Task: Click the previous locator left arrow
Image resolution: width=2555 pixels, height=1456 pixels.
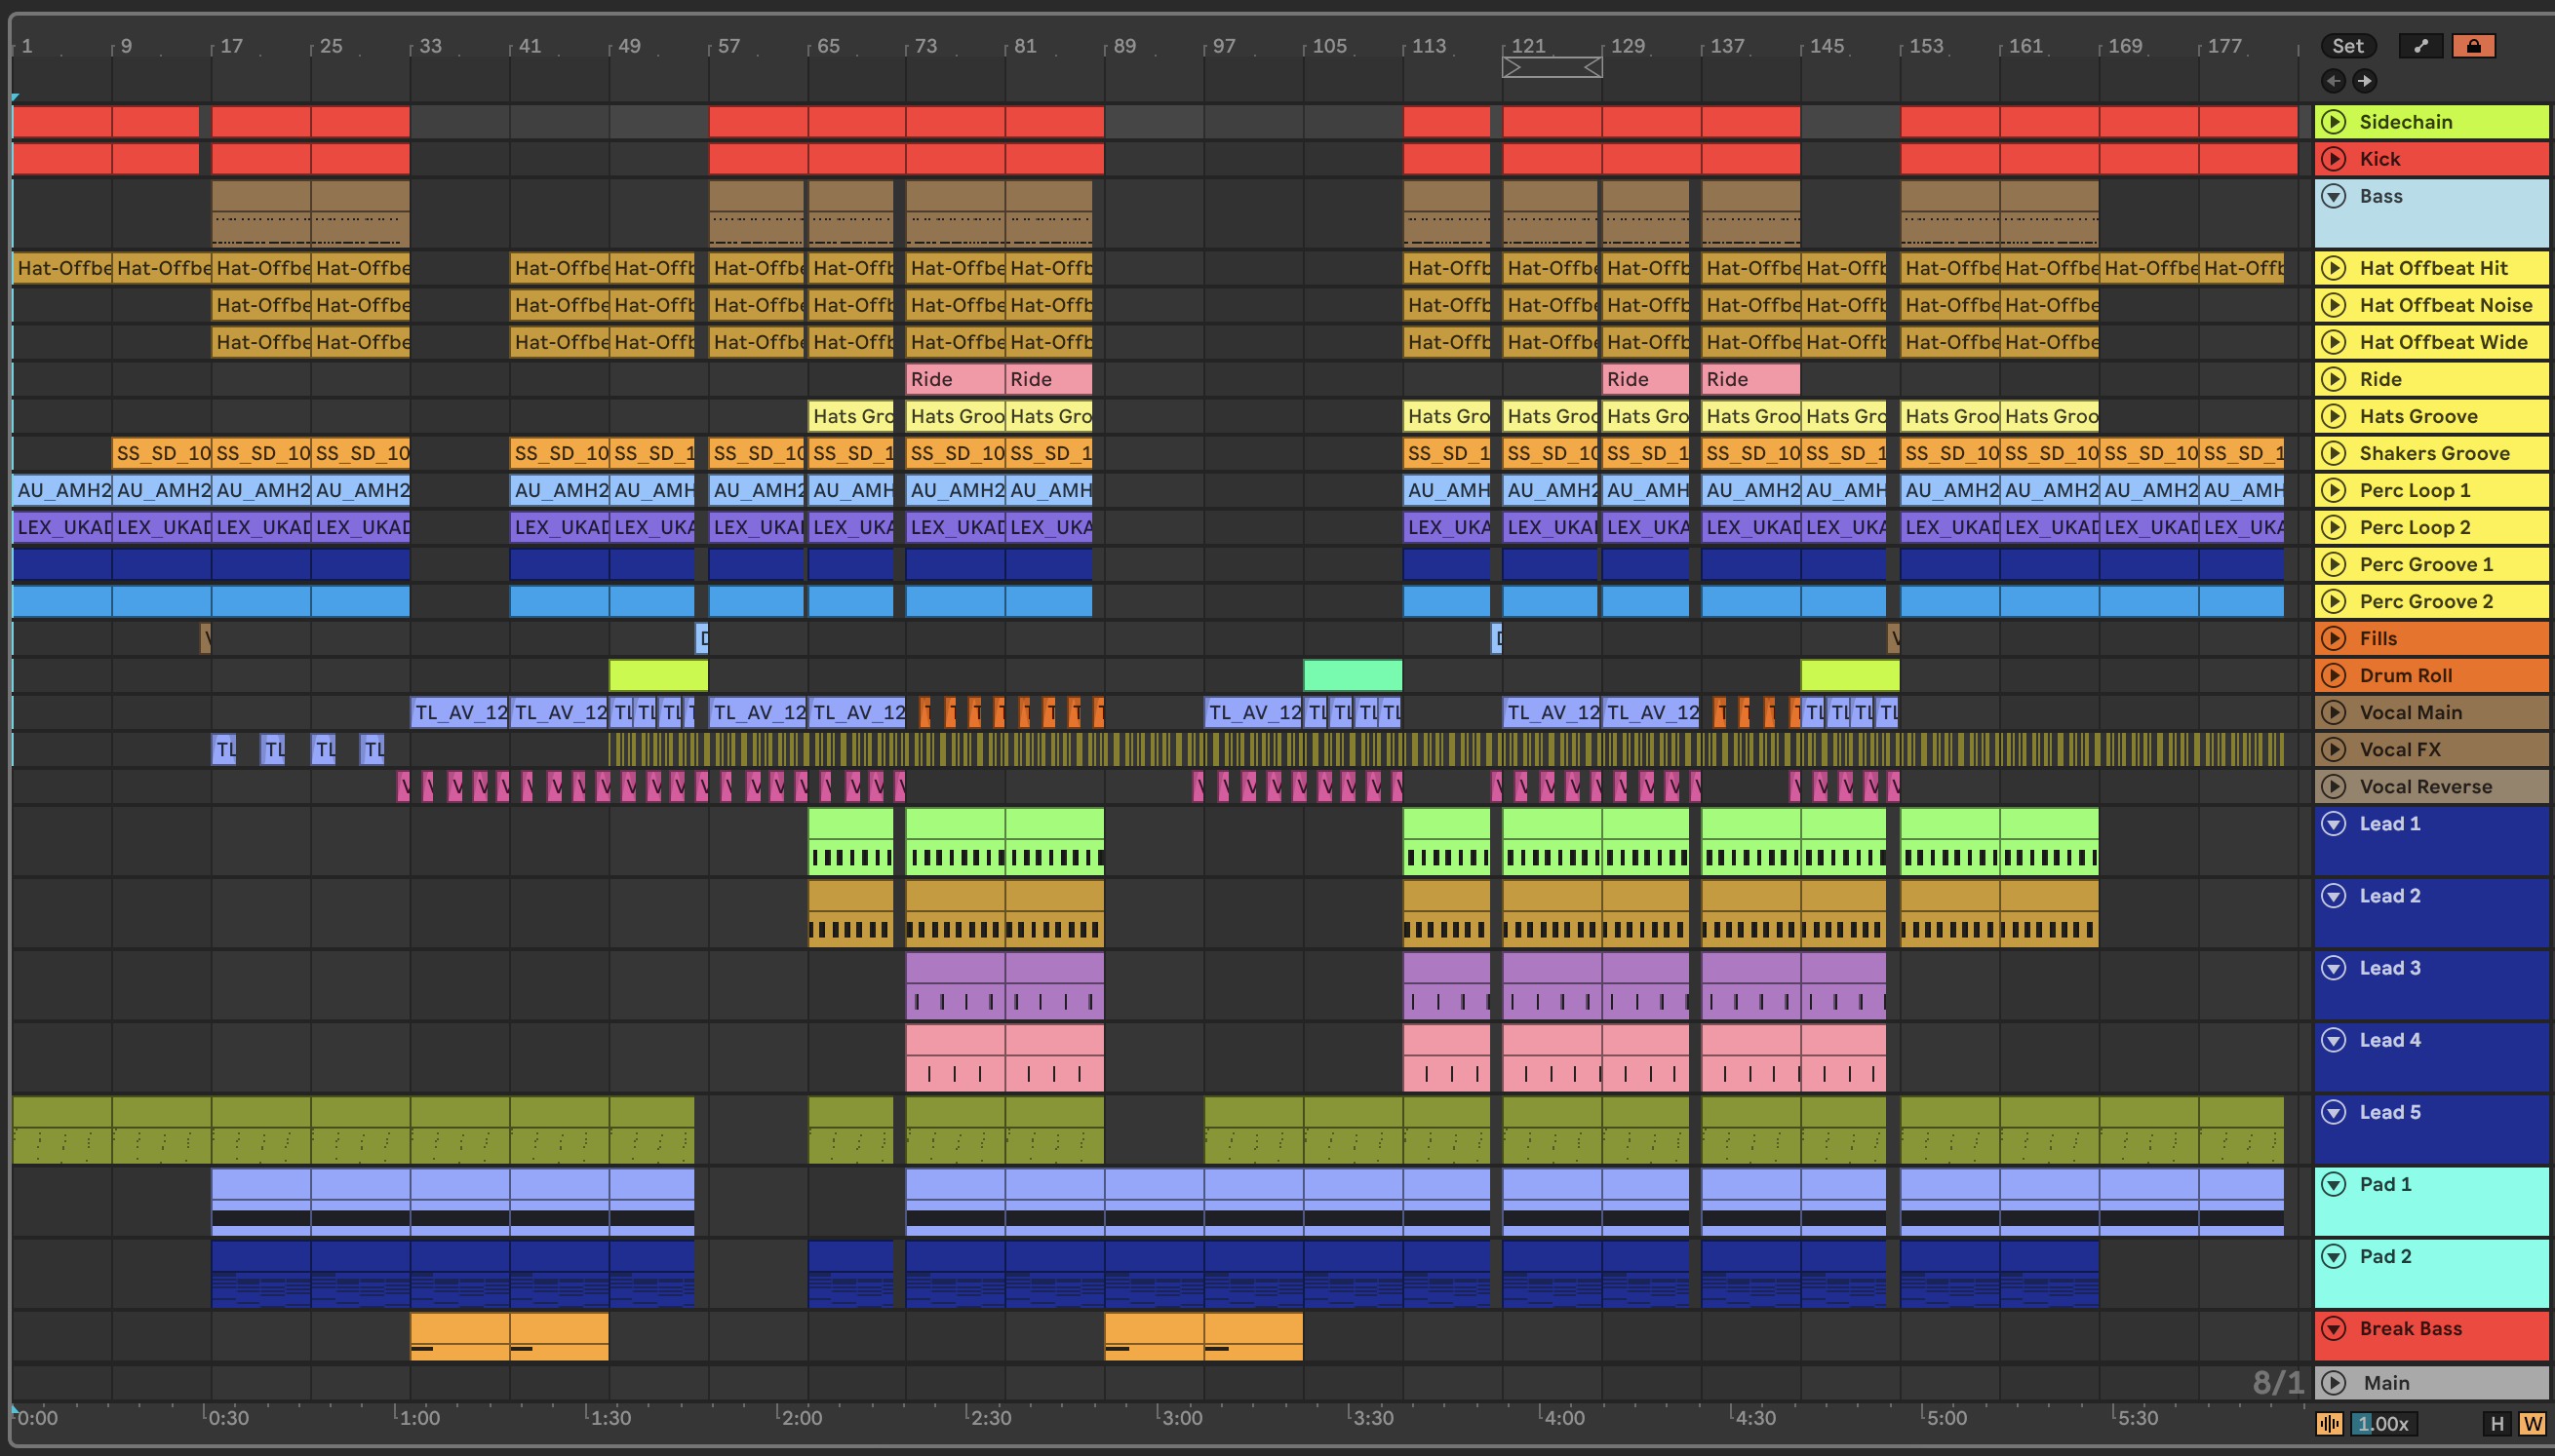Action: click(2333, 81)
